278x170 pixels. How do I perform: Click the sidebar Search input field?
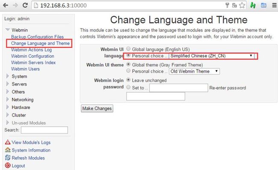(44, 130)
